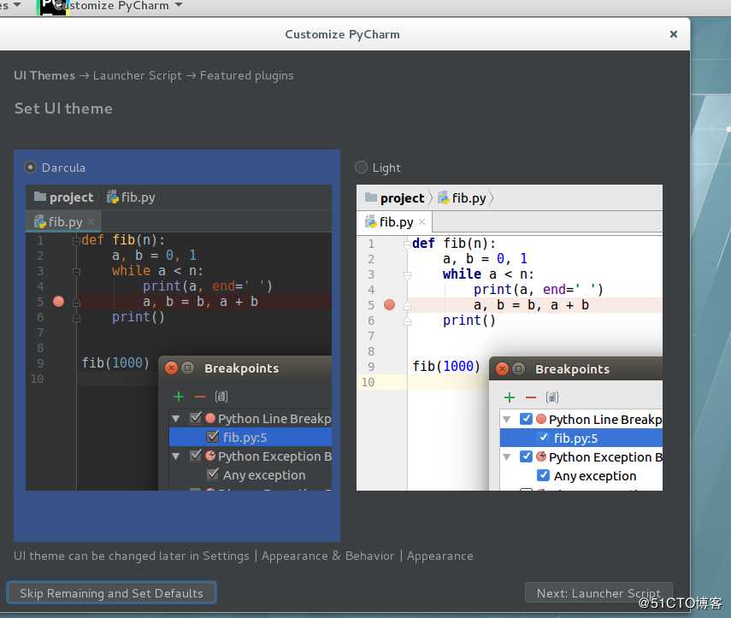Click maximize button of Light Breakpoints window

click(518, 368)
